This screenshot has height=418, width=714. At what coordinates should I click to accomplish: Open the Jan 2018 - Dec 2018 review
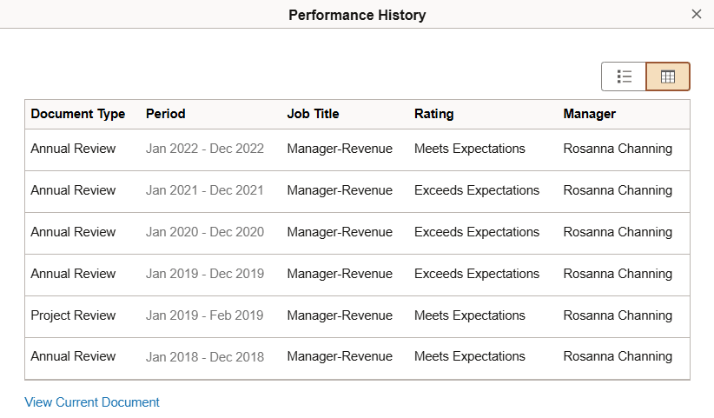tap(205, 356)
